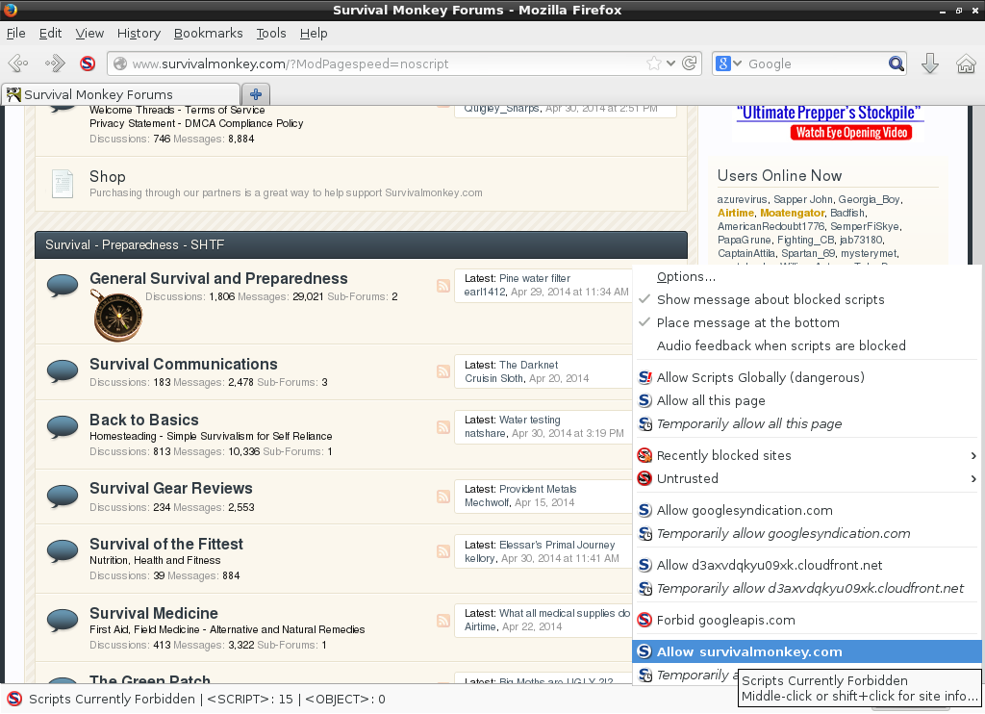Open RSS feed for Survival Gear Reviews
This screenshot has height=714, width=985.
[x=443, y=497]
